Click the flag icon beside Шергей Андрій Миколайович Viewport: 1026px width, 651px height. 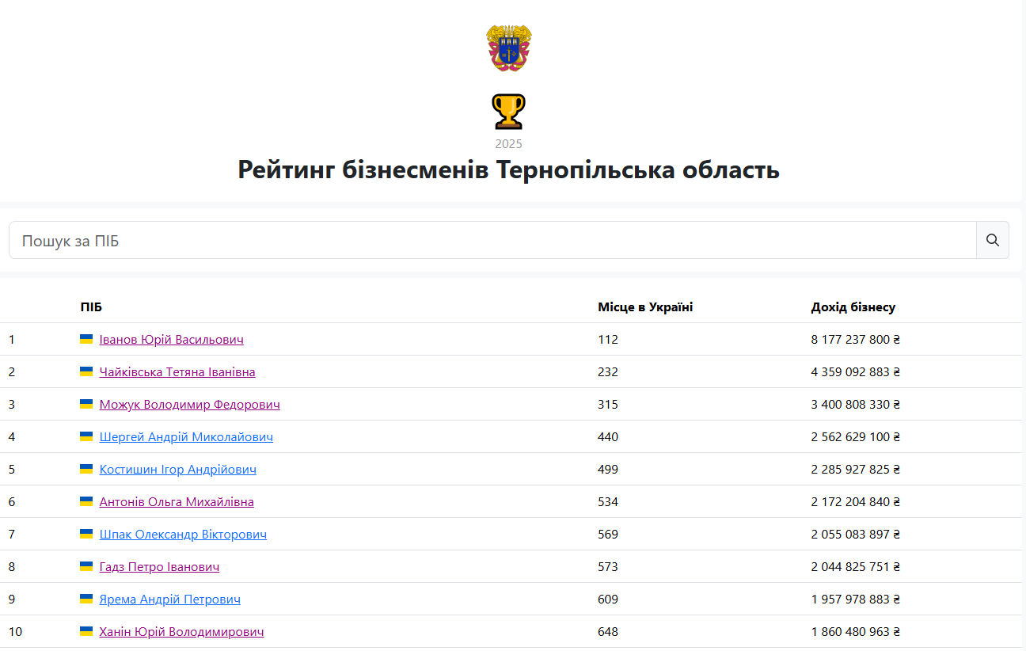pyautogui.click(x=86, y=436)
